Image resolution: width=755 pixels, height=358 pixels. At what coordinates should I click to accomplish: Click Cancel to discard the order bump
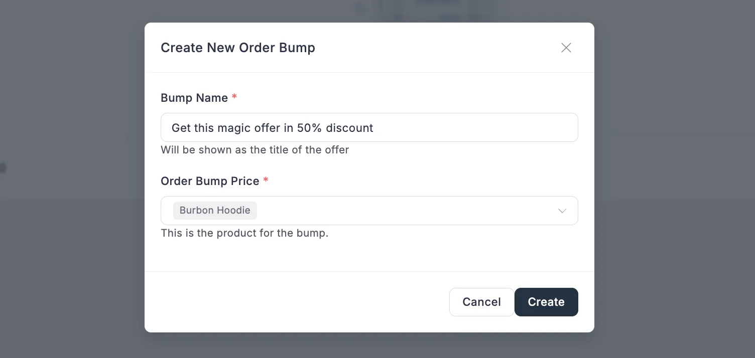[x=481, y=302]
